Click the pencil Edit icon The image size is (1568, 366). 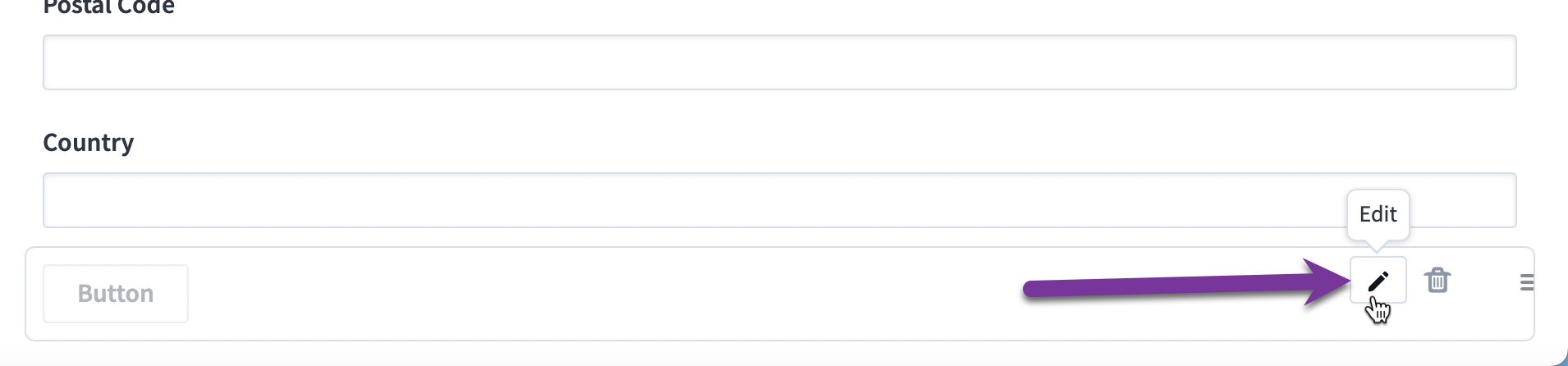pyautogui.click(x=1378, y=281)
